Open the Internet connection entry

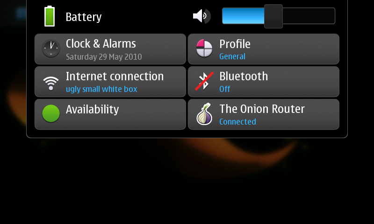pyautogui.click(x=110, y=82)
